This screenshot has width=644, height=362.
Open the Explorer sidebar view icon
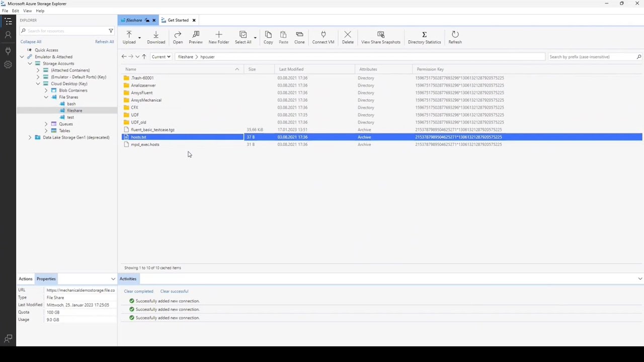coord(8,21)
